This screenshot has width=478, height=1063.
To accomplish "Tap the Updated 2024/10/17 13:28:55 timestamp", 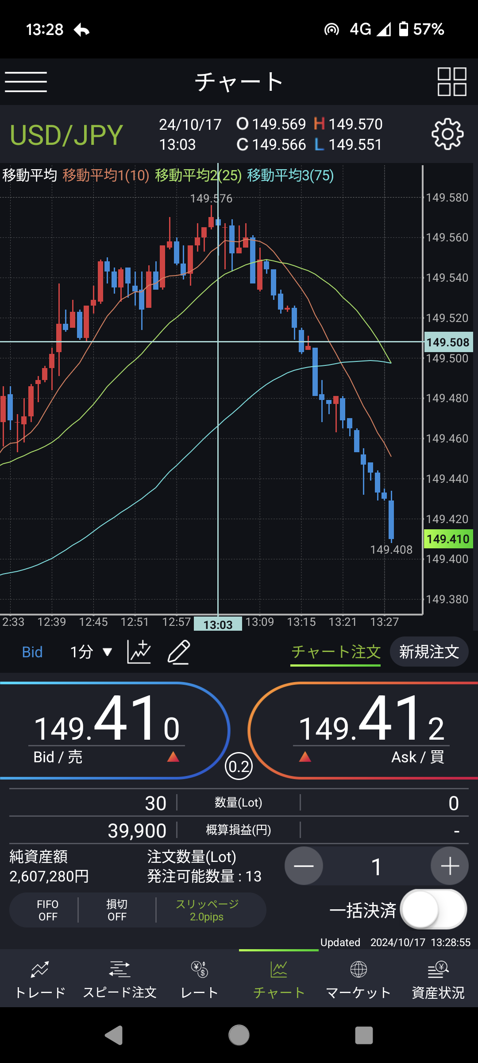I will (x=395, y=942).
